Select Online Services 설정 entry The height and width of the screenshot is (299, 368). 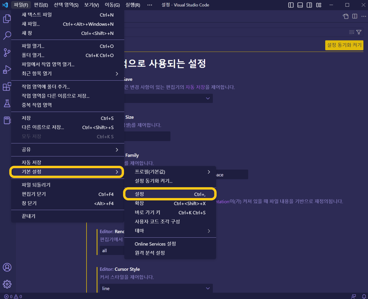click(x=170, y=244)
